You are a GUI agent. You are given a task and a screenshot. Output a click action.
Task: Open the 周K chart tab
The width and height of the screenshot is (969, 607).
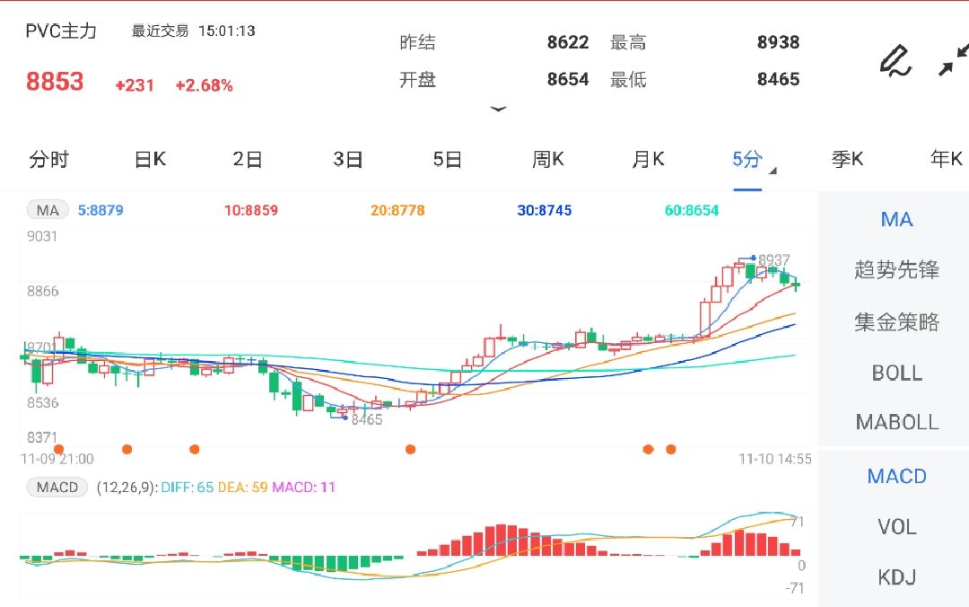[x=548, y=160]
